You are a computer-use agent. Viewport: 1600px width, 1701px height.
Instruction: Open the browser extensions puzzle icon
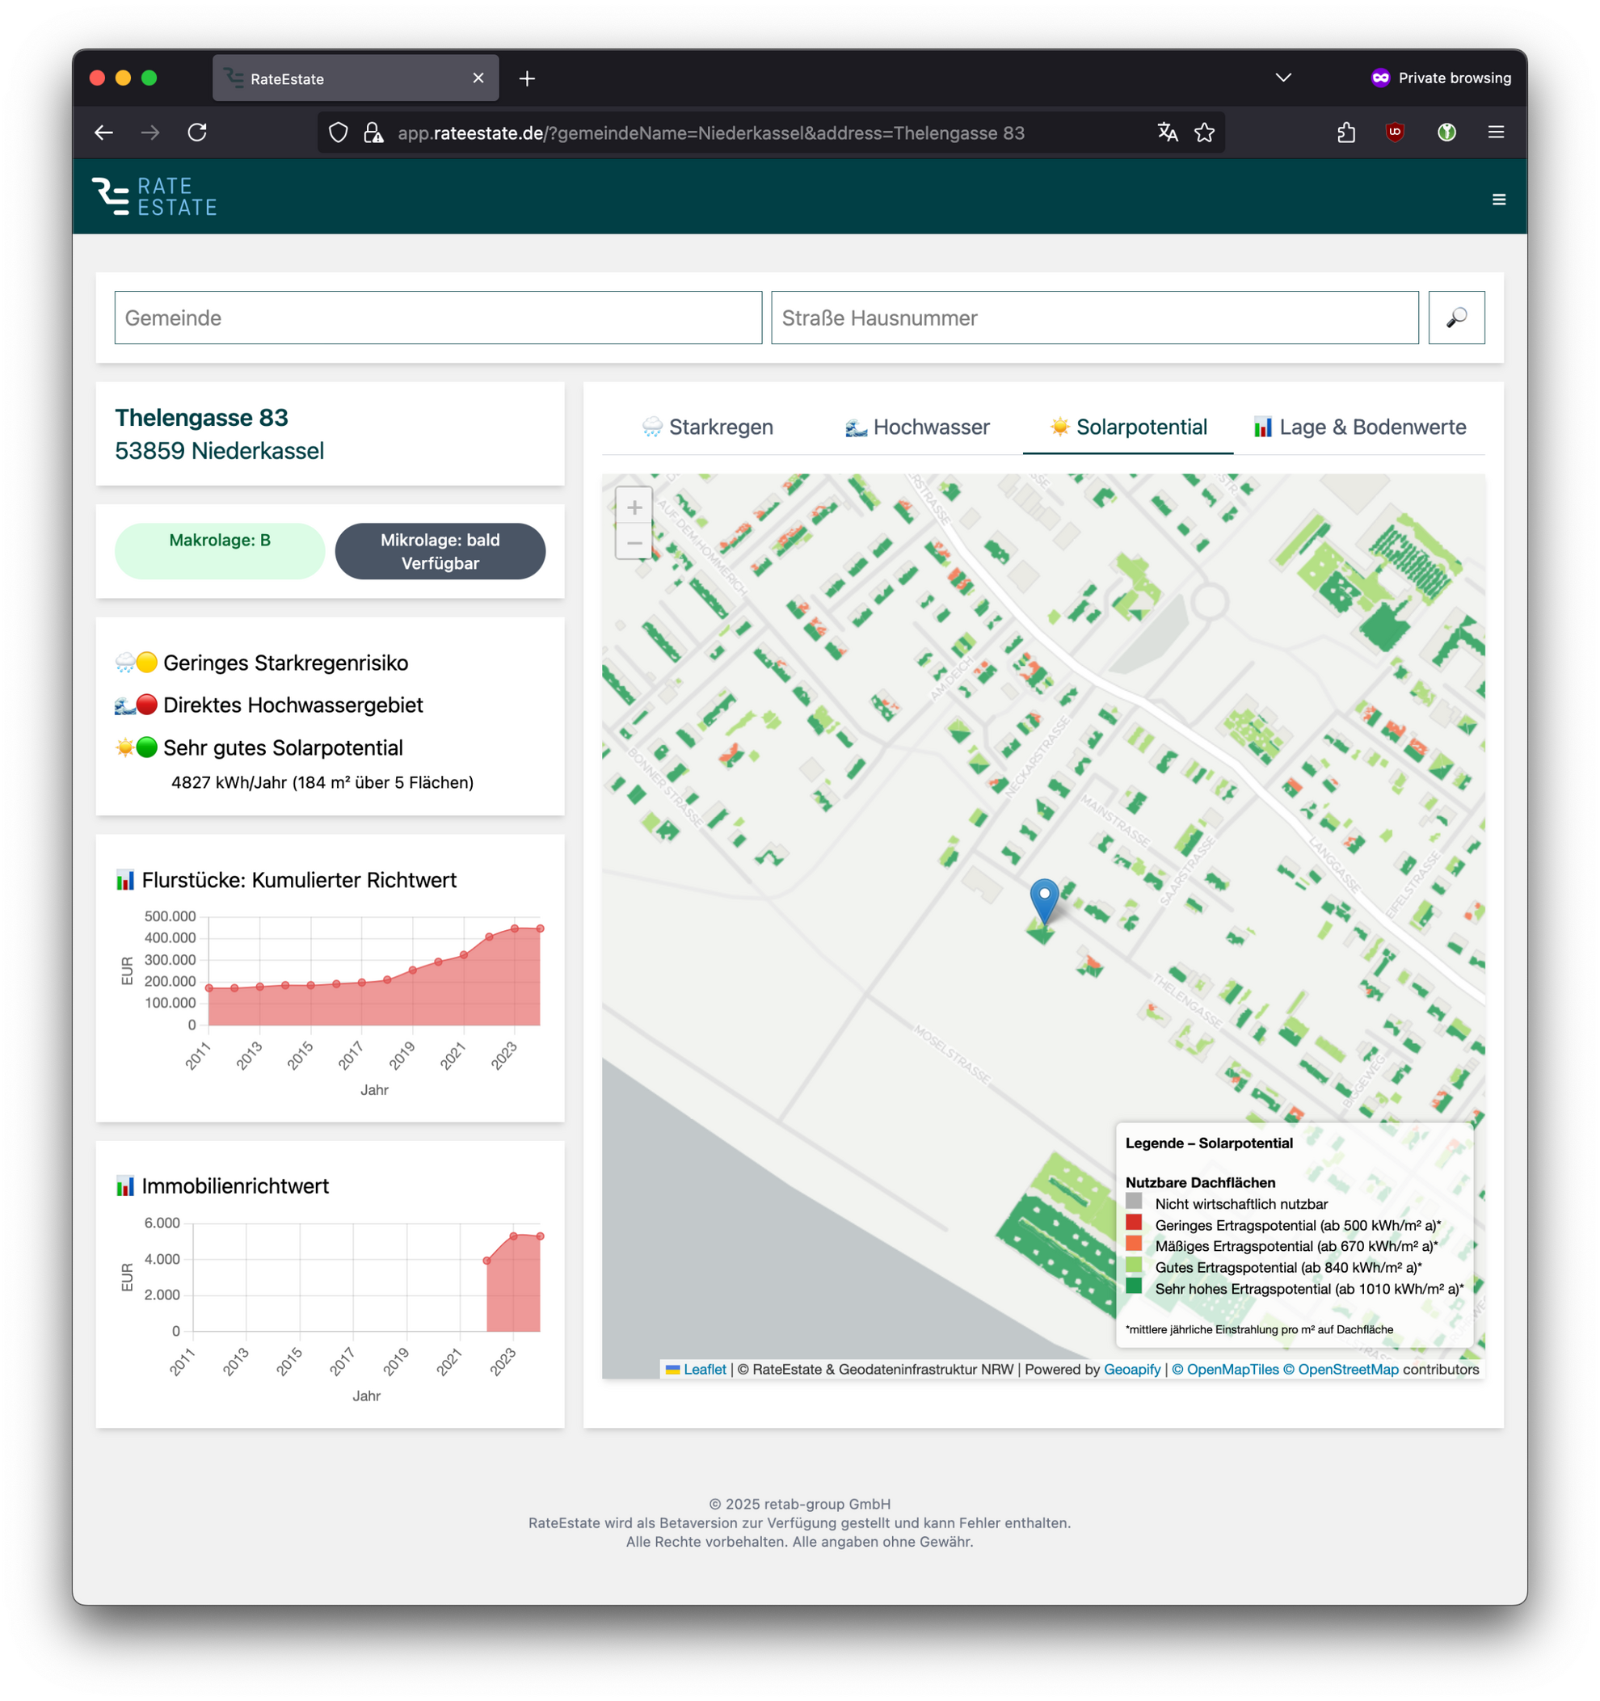(x=1346, y=133)
